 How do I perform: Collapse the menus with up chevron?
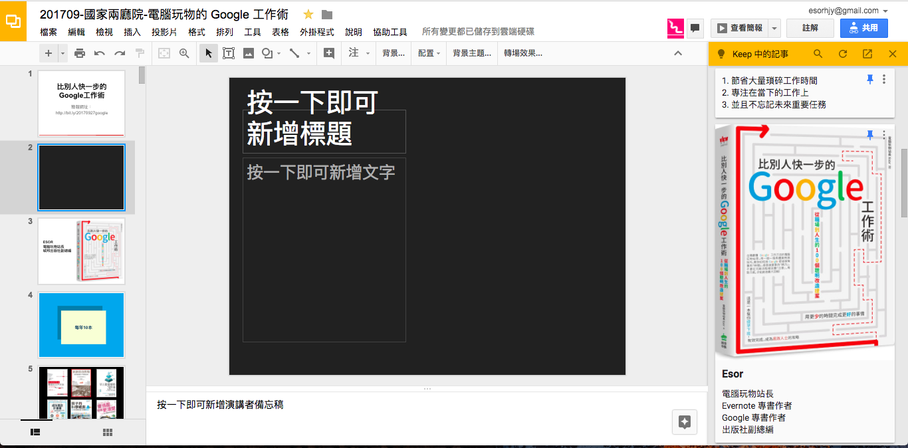678,53
